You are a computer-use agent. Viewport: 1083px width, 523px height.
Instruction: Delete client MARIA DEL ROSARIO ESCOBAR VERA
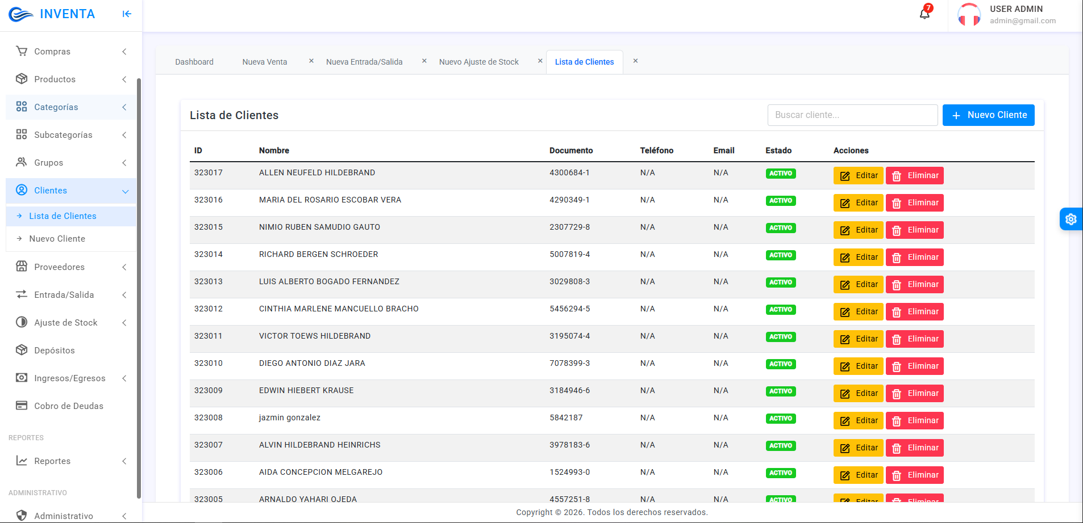[915, 203]
